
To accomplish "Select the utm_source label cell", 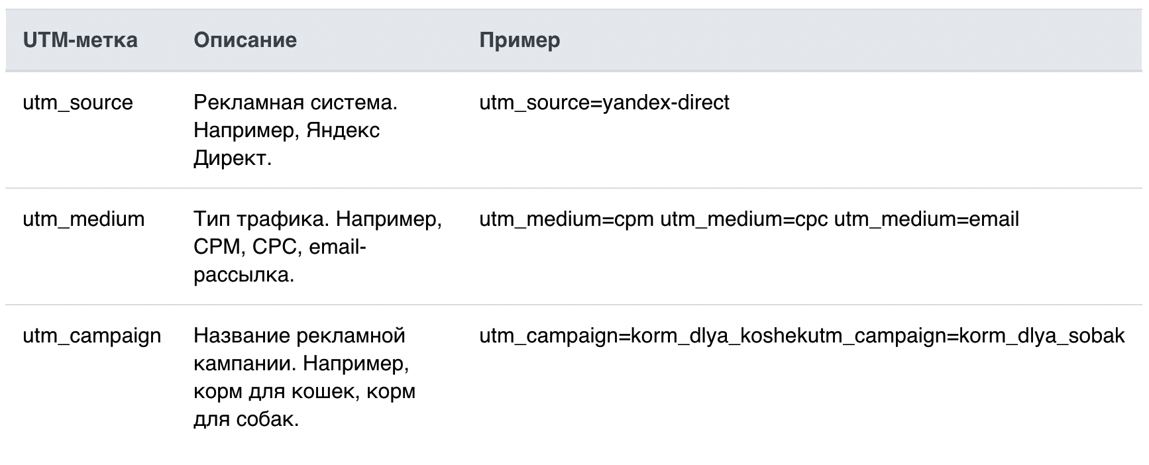I will [78, 103].
